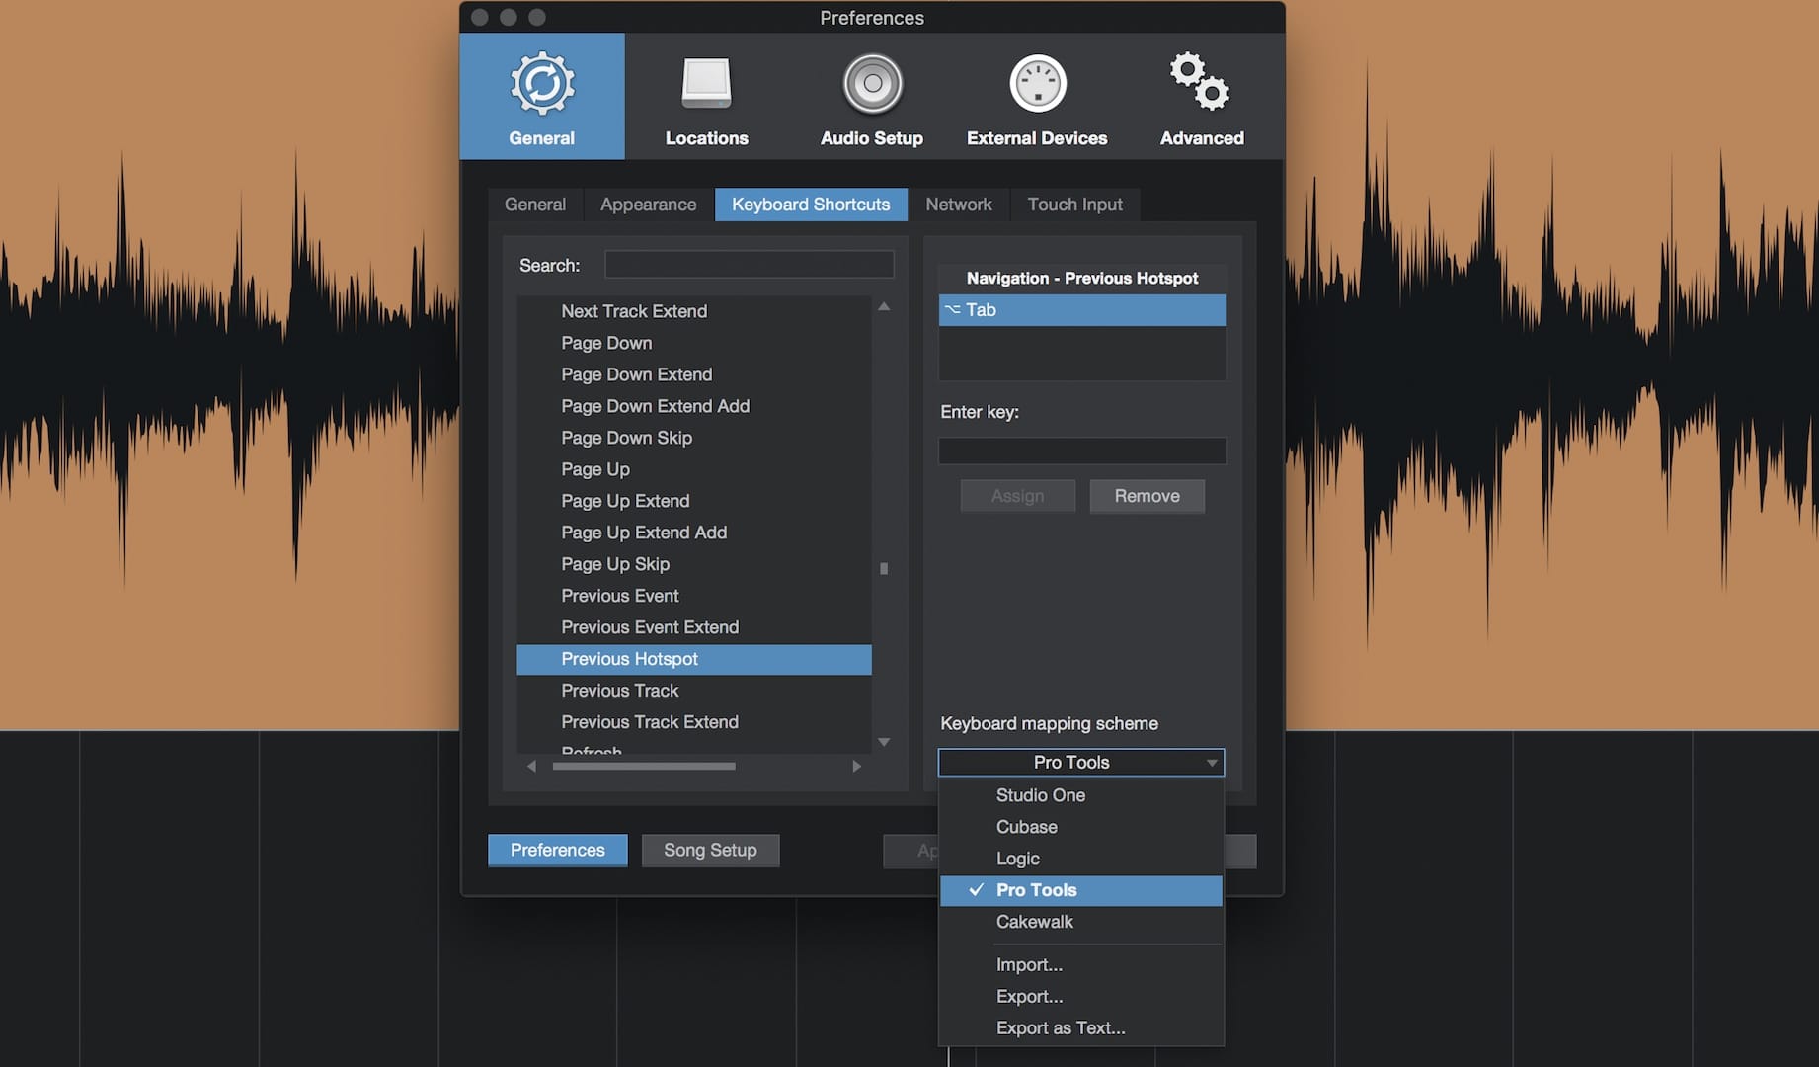The width and height of the screenshot is (1819, 1067).
Task: Switch to the Appearance tab
Action: [x=648, y=205]
